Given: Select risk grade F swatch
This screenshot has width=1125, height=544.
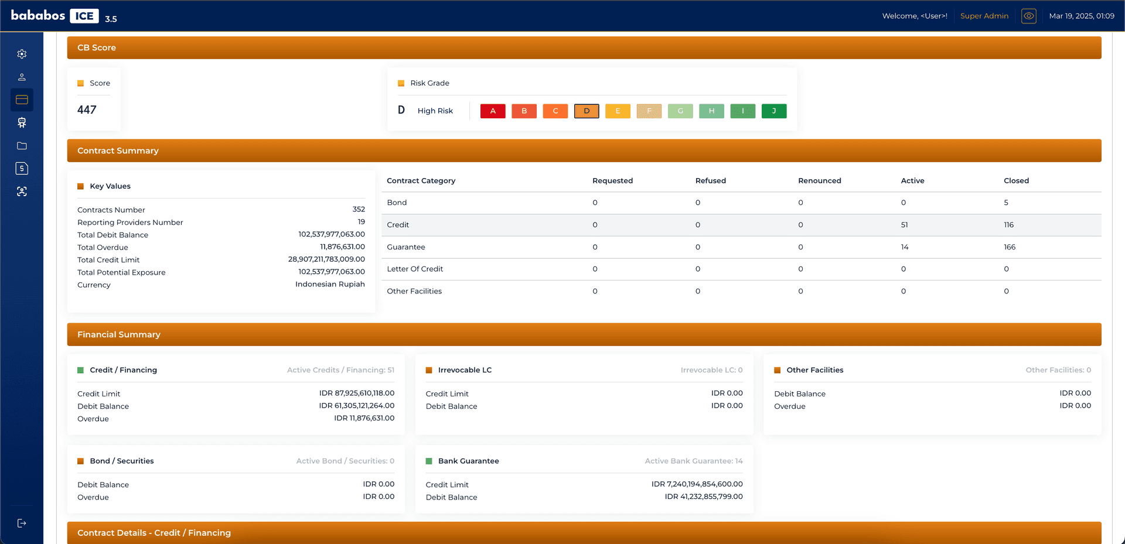Looking at the screenshot, I should click(649, 111).
